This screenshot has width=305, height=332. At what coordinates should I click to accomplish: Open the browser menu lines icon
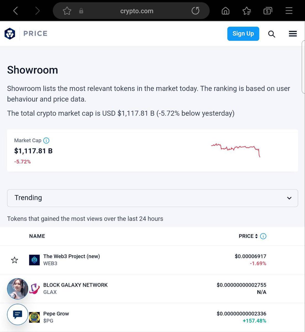point(289,11)
